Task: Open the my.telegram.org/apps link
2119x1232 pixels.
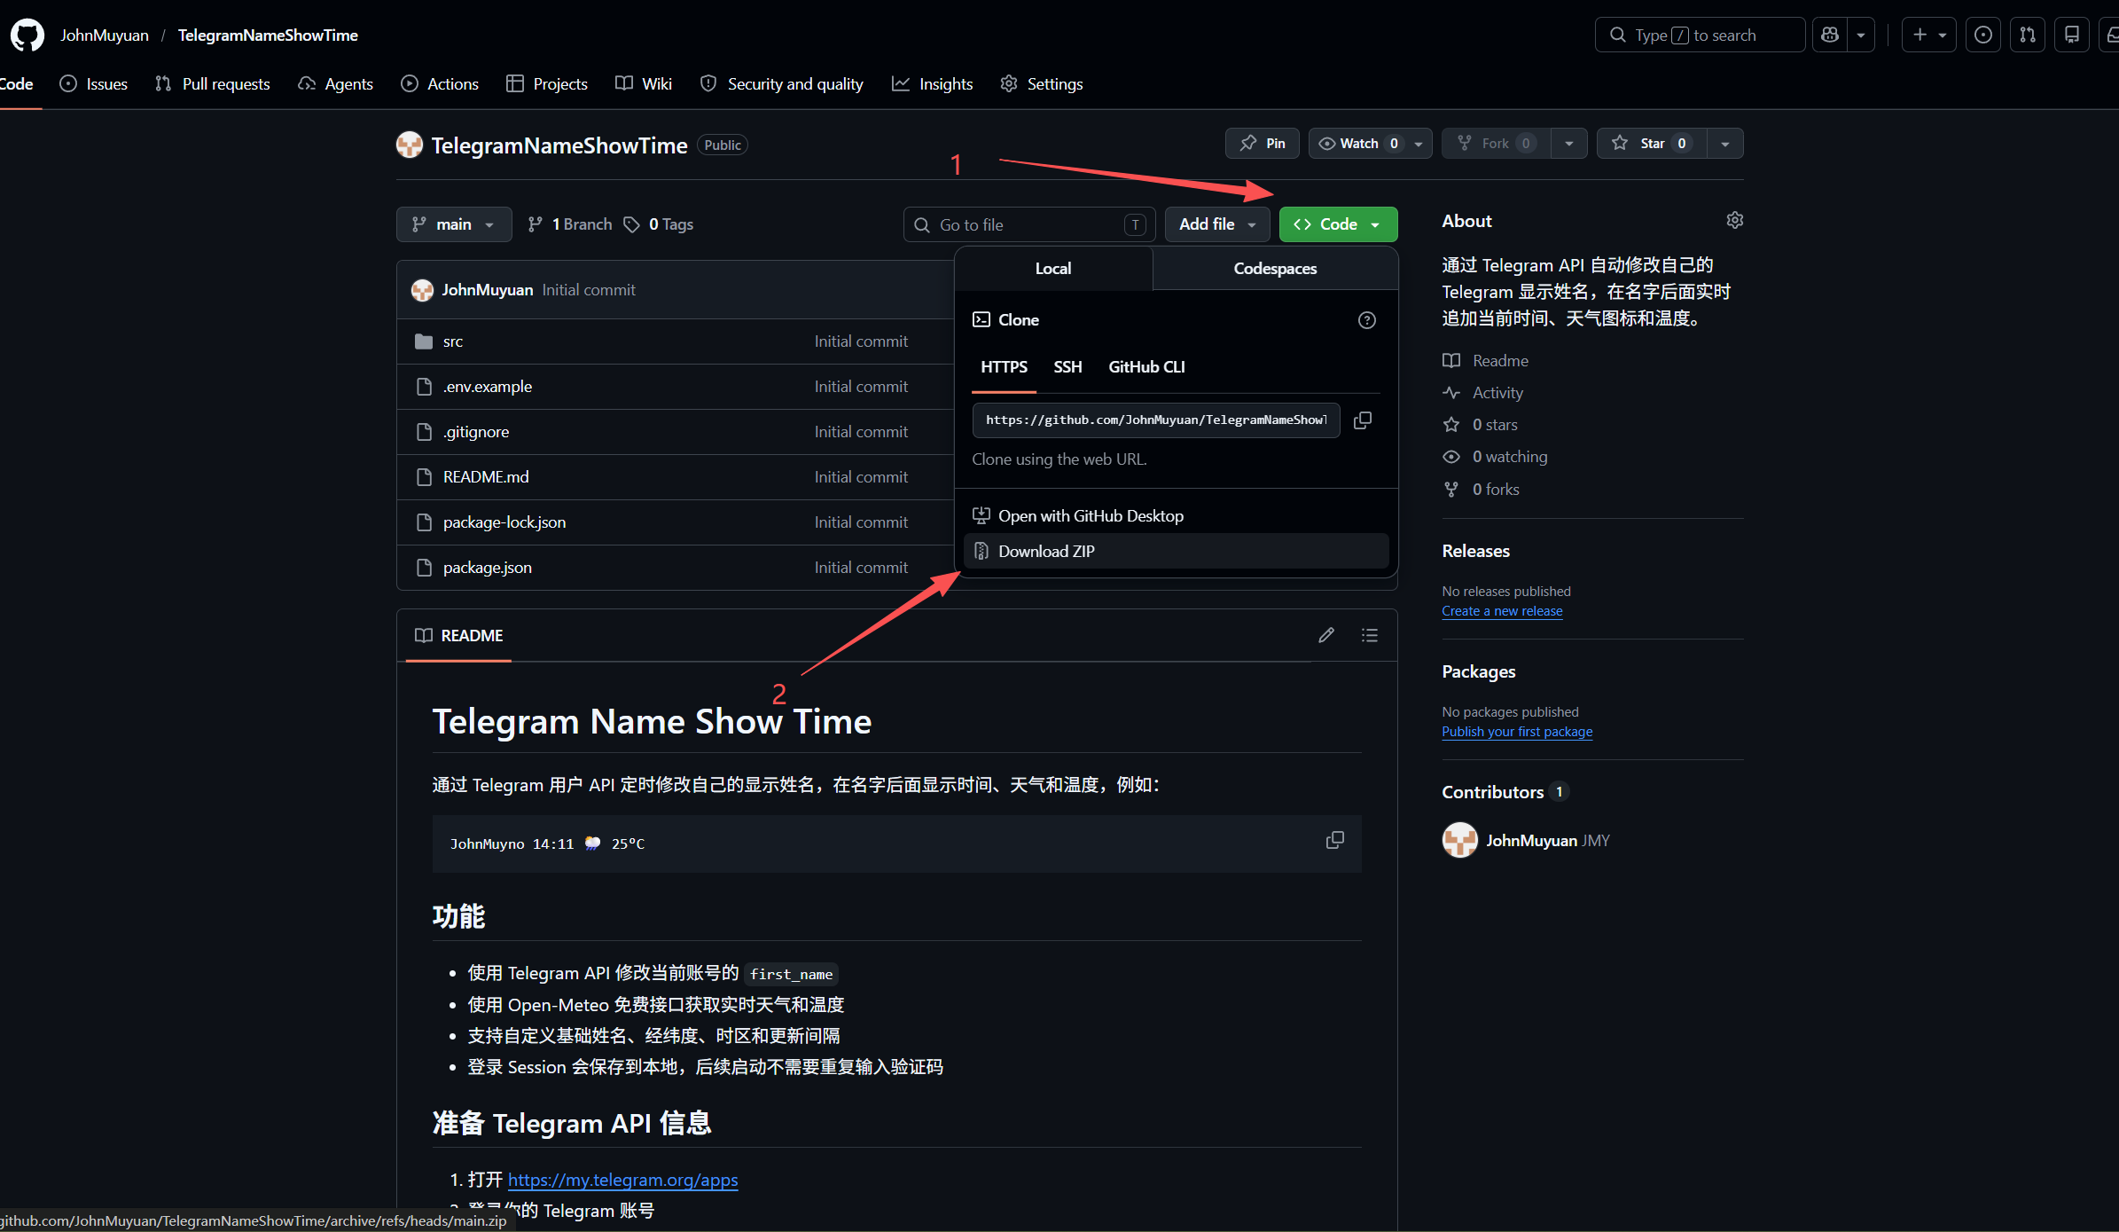Action: point(622,1180)
